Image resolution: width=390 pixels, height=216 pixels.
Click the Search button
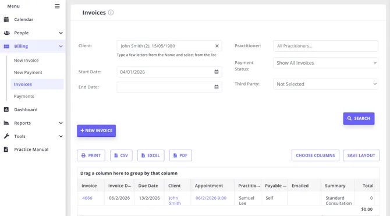point(359,118)
